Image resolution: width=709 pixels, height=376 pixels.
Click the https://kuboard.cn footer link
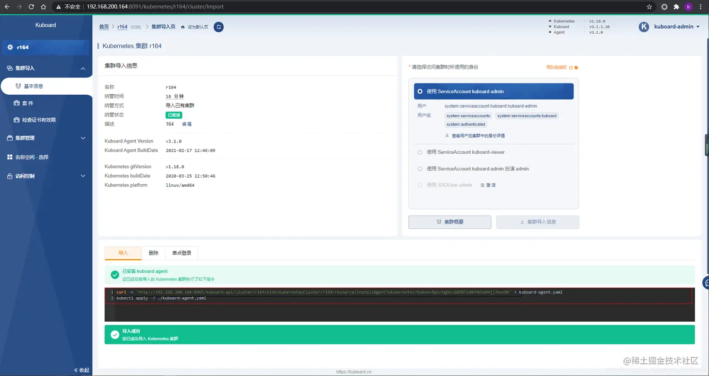tap(354, 372)
